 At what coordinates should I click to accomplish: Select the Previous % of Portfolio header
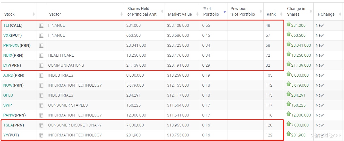pos(243,11)
